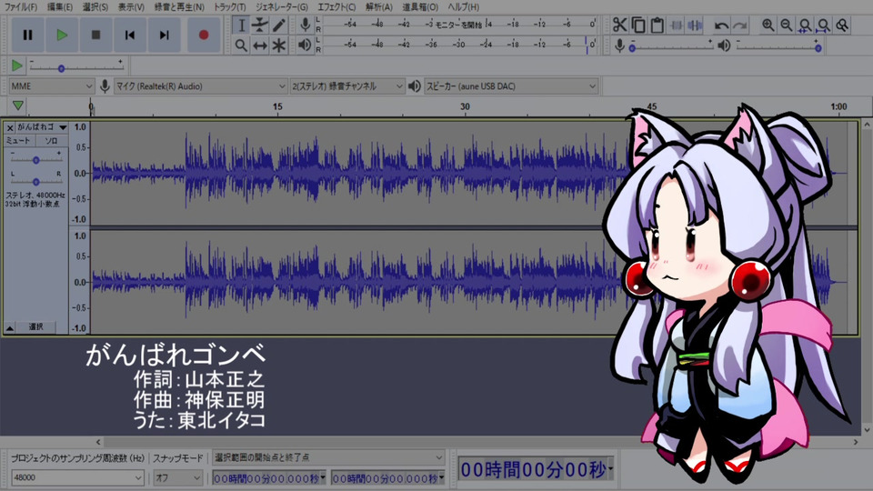Open the トラック(T) menu
This screenshot has height=491, width=873.
[229, 6]
